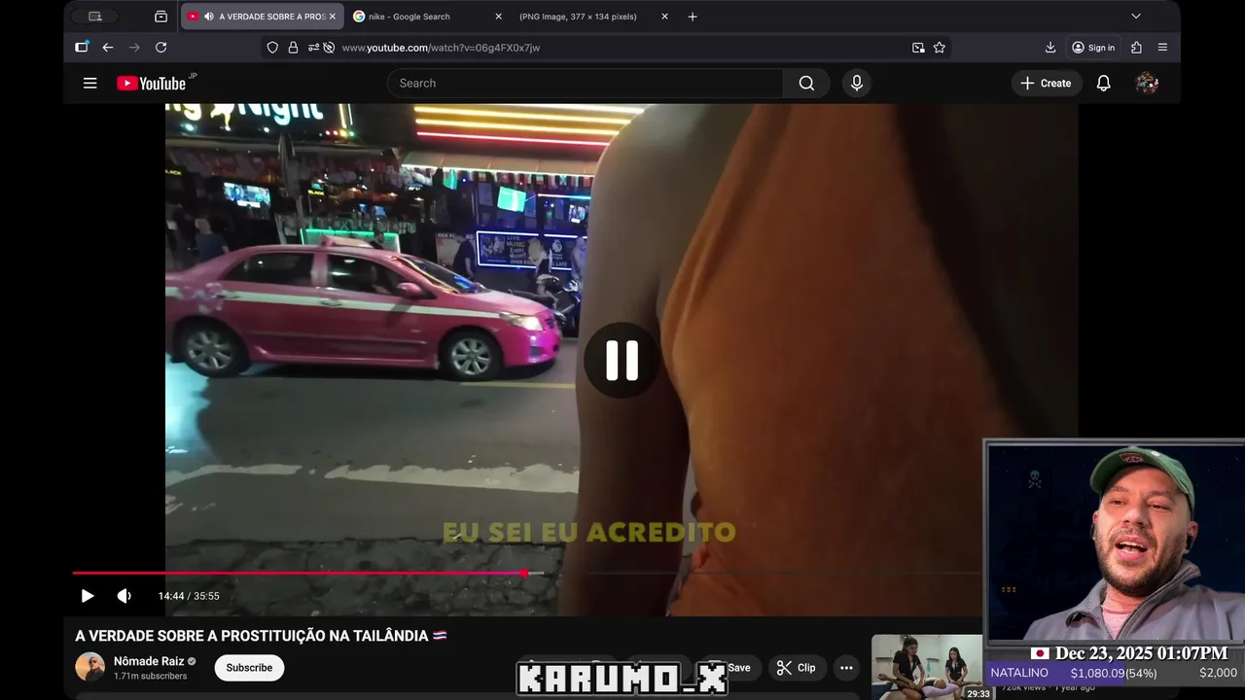Click the YouTube URL in the address bar
The image size is (1245, 700).
(441, 48)
